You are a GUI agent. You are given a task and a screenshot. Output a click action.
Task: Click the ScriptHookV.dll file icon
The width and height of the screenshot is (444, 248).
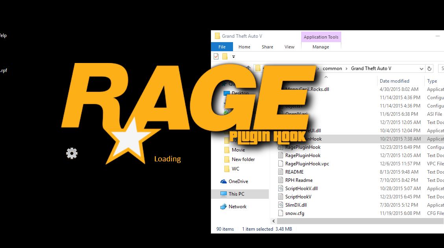[x=280, y=188]
